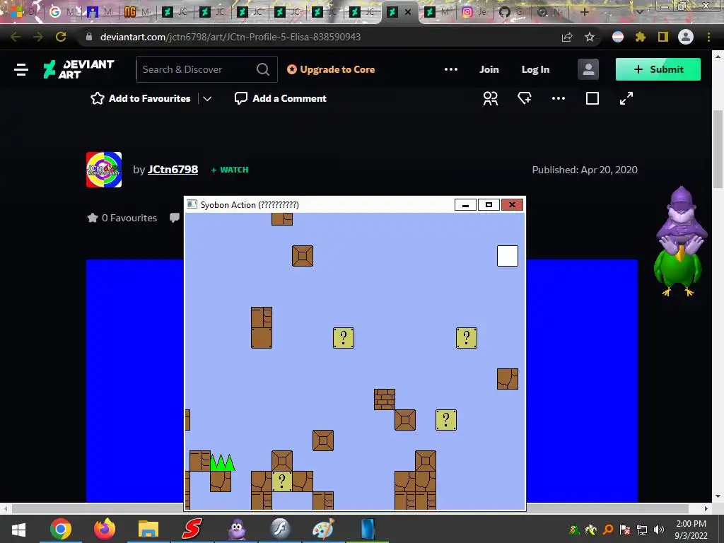Click Upgrade to Core link

(x=331, y=69)
